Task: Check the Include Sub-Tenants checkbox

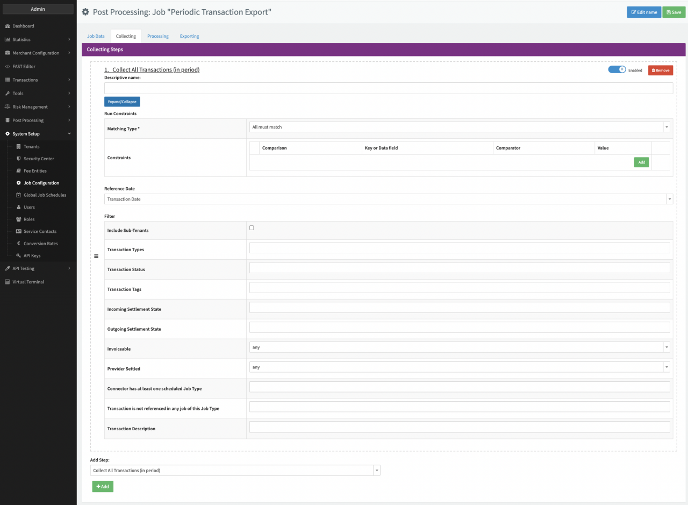Action: click(252, 228)
